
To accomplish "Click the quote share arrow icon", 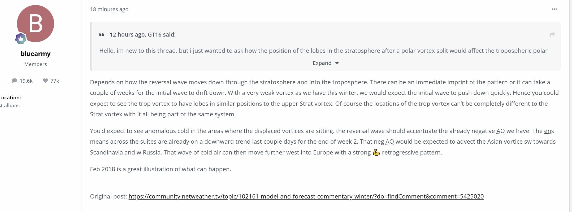I will 552,34.
